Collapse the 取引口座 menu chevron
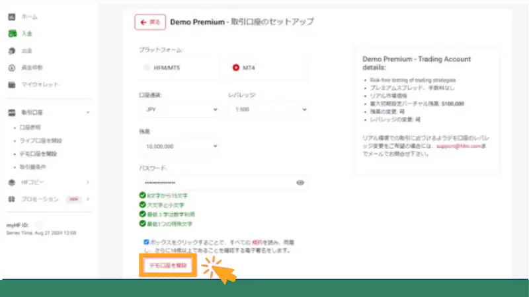 88,112
